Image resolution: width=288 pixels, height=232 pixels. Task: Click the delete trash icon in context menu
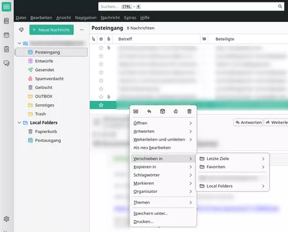tap(189, 112)
